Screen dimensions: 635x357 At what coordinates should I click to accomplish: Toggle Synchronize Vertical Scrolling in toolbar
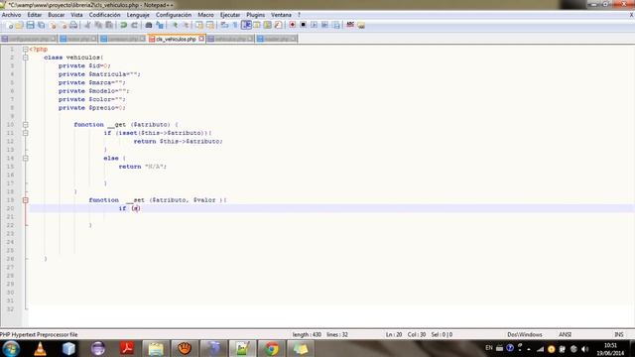[199, 25]
